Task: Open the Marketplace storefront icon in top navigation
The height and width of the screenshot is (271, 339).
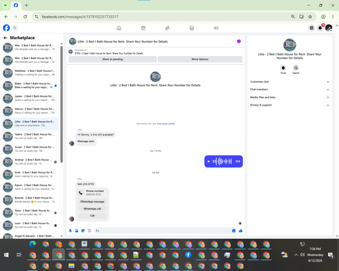Action: pyautogui.click(x=192, y=28)
